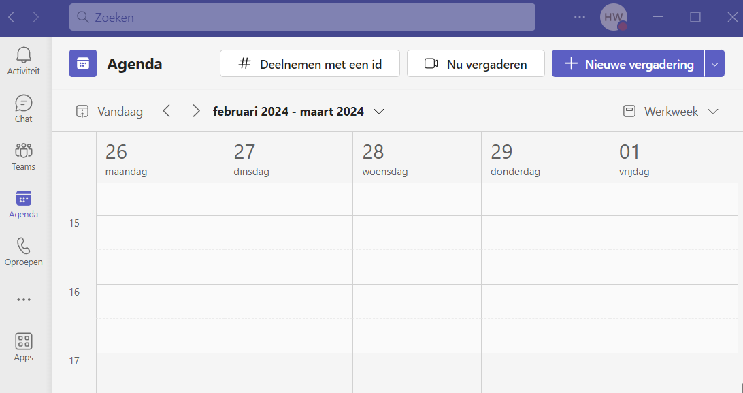743x393 pixels.
Task: Open the HW profile avatar
Action: [x=614, y=17]
